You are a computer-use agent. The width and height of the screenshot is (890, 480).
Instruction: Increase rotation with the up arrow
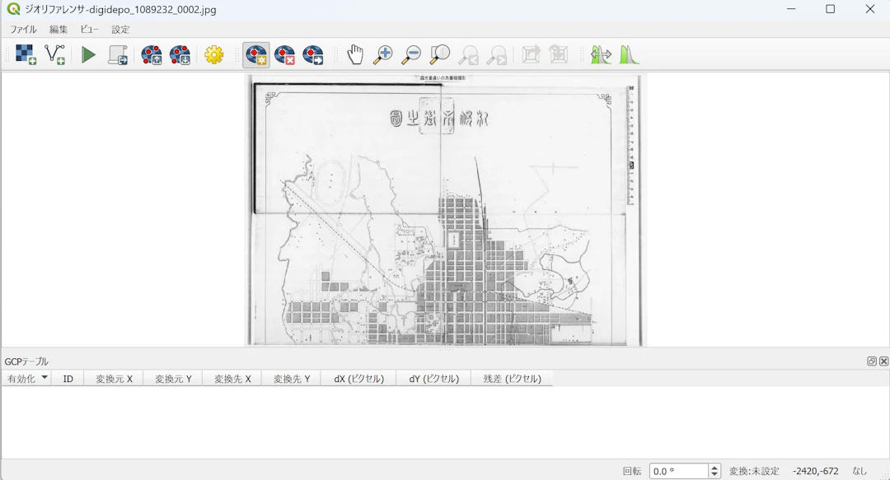click(714, 468)
